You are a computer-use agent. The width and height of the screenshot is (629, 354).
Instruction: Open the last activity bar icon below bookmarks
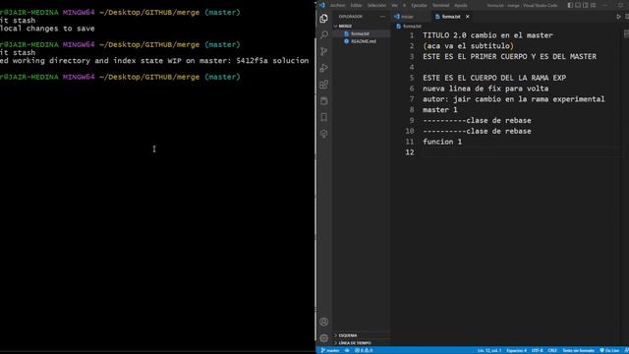(323, 134)
